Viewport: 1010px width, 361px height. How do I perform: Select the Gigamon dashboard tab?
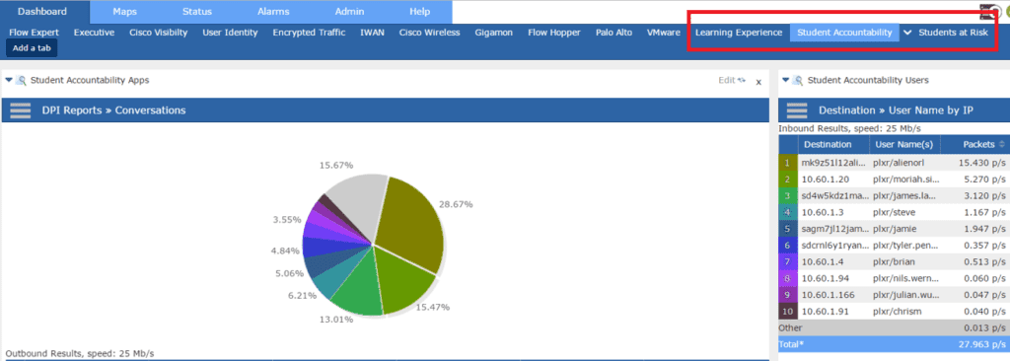(493, 33)
